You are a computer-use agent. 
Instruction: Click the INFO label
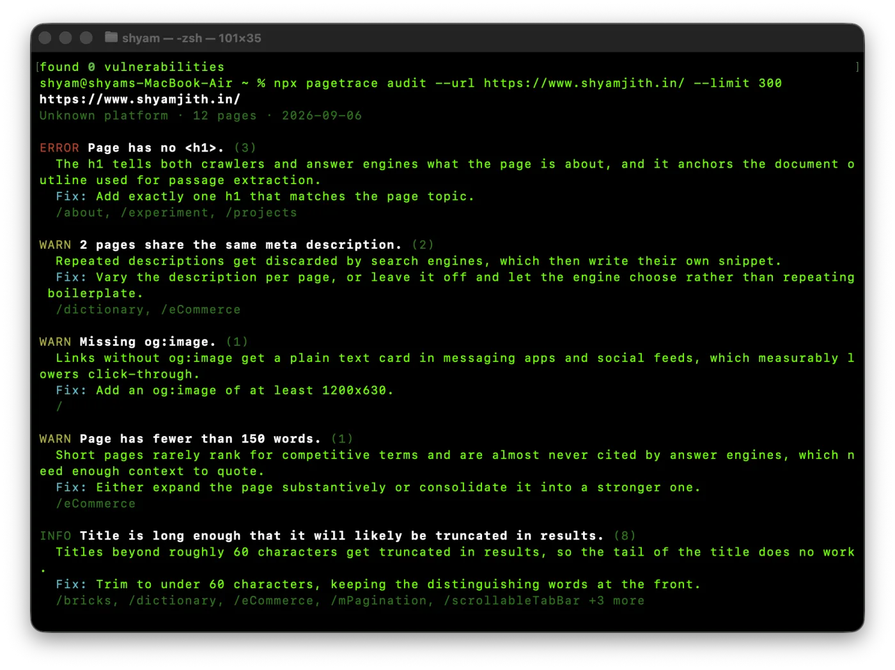coord(56,536)
